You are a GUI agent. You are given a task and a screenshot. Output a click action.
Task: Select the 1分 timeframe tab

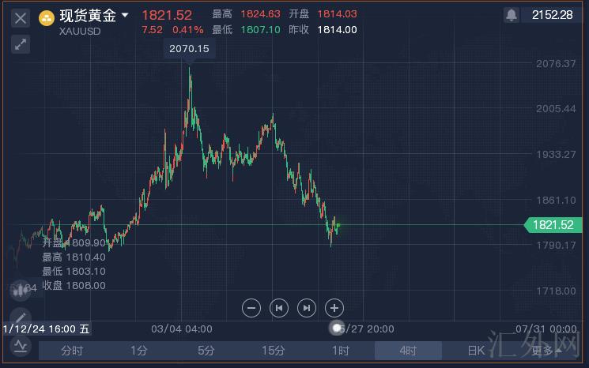139,351
